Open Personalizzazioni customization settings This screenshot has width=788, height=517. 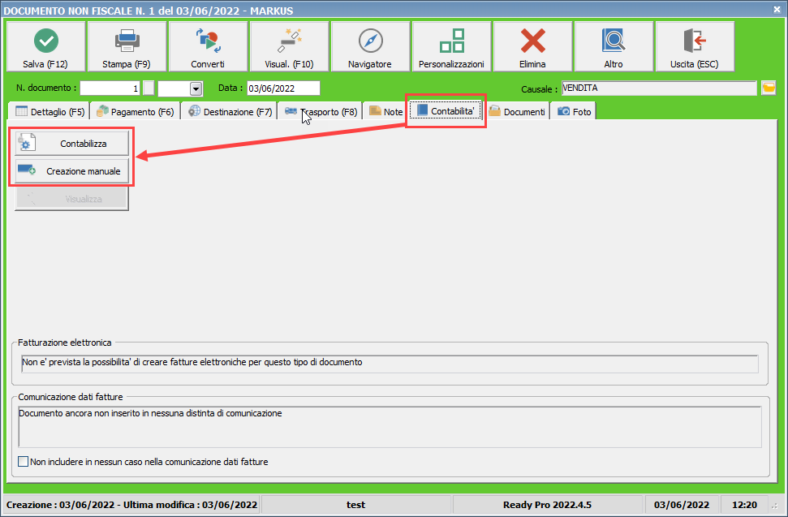tap(451, 46)
